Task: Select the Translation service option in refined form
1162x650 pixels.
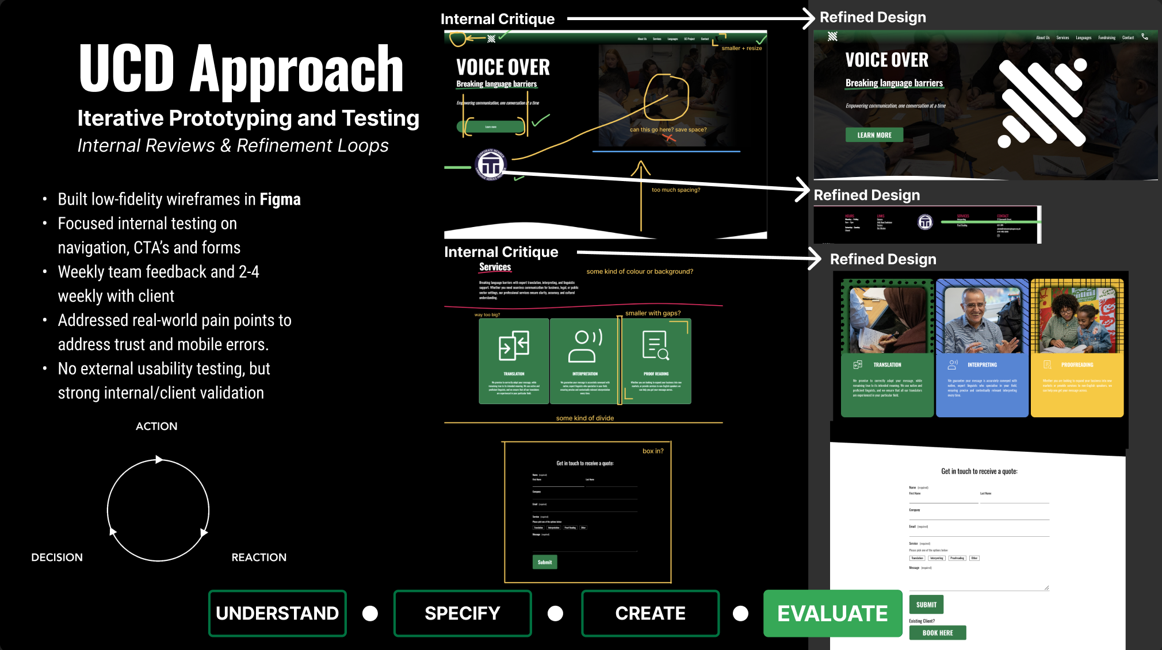Action: (917, 558)
